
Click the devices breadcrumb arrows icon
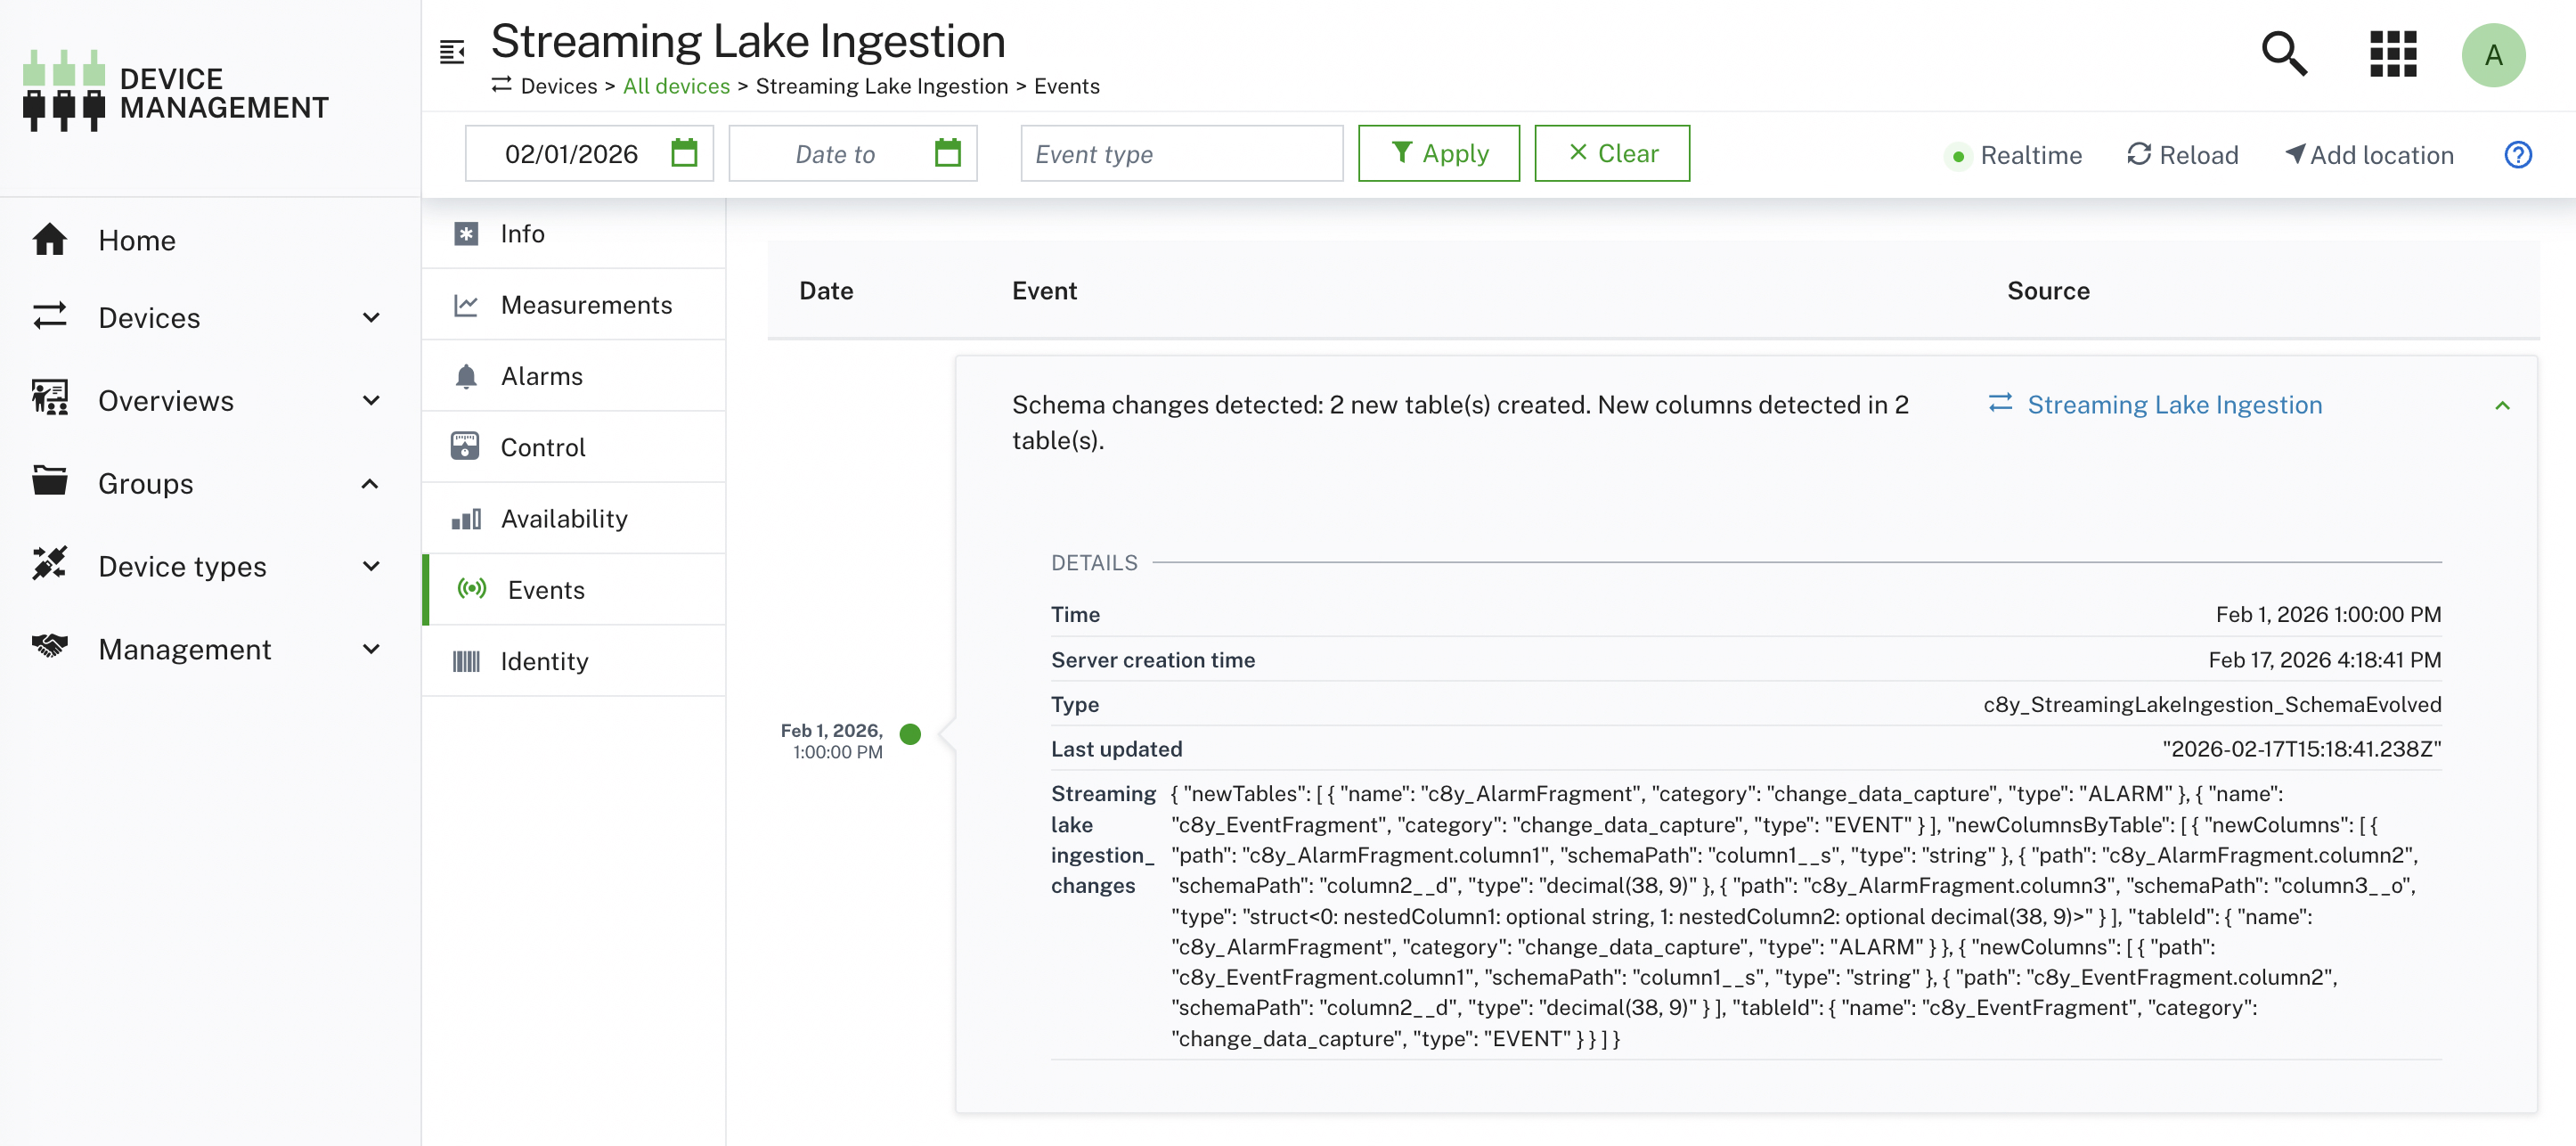point(501,85)
